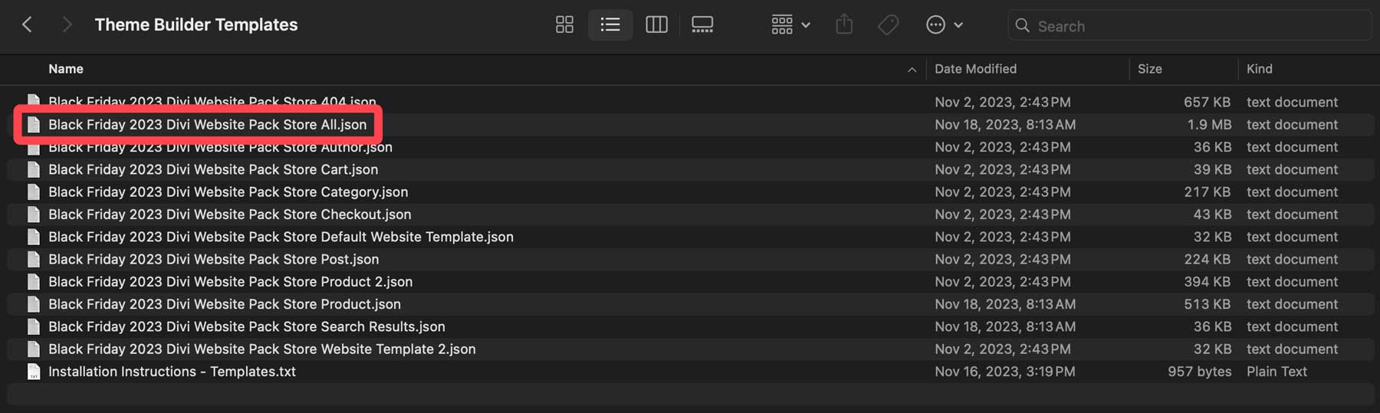Sort files by the Name column
Screen dimensions: 1380x413
[66, 69]
